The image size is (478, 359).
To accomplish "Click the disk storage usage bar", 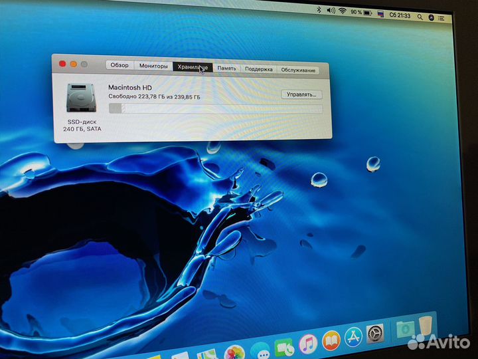I will tap(216, 108).
